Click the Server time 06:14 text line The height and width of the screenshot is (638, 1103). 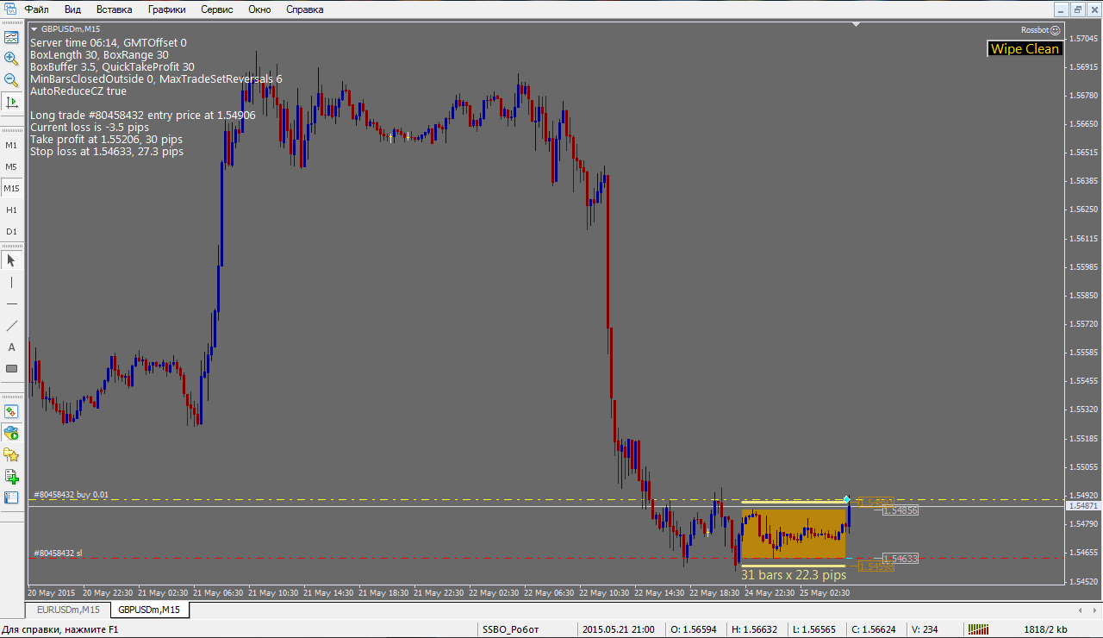(x=109, y=42)
